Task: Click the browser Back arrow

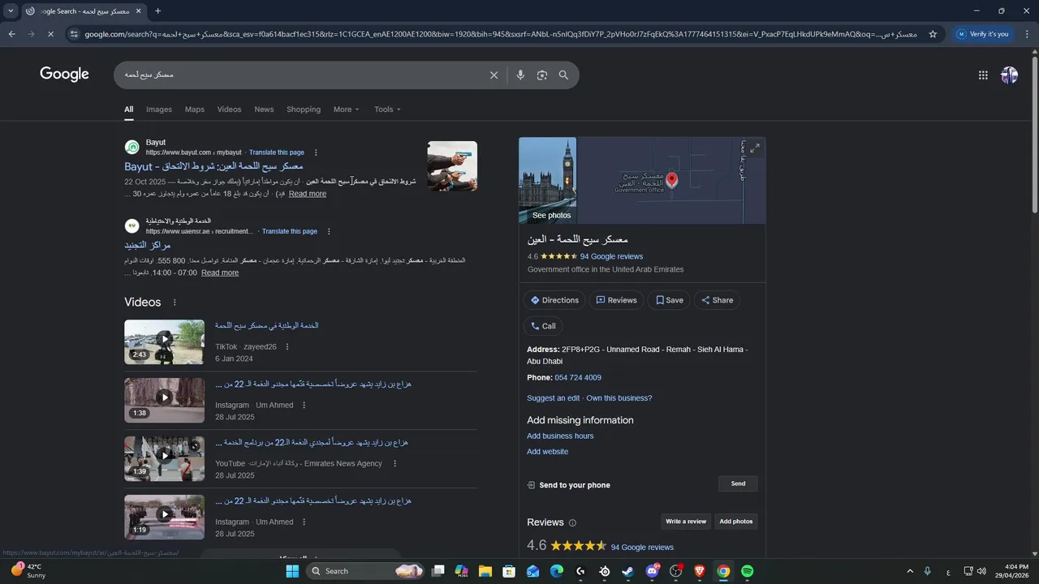Action: (11, 34)
